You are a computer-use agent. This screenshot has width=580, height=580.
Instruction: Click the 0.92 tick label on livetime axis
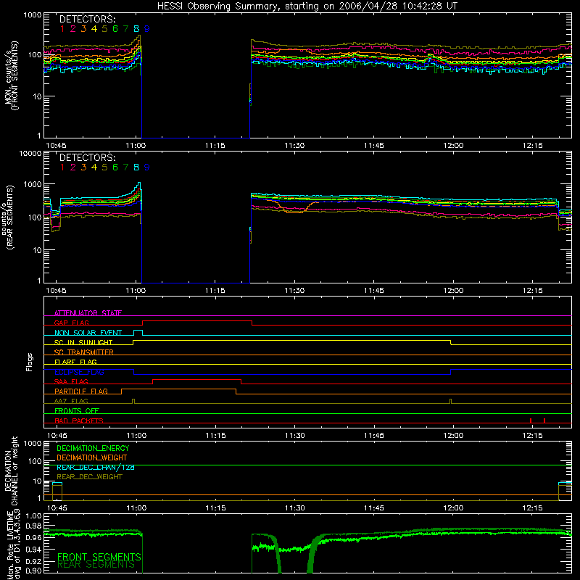coord(33,561)
